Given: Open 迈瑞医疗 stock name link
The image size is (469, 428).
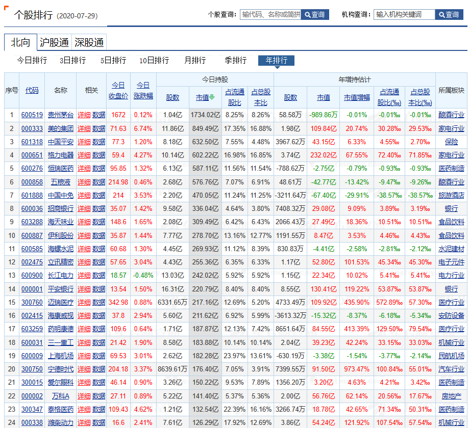Looking at the screenshot, I should 60,302.
